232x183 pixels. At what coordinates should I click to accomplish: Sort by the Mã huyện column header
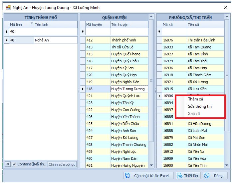(x=98, y=25)
